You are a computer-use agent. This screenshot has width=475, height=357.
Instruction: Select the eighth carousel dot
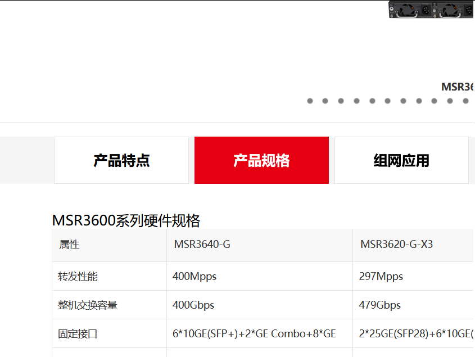419,101
